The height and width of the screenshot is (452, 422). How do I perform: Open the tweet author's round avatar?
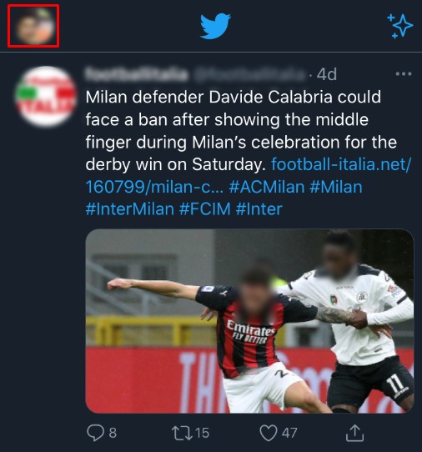pyautogui.click(x=46, y=97)
